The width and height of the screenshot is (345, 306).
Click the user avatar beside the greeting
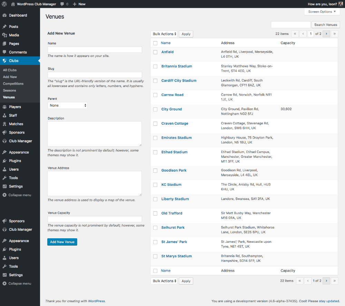pyautogui.click(x=341, y=4)
